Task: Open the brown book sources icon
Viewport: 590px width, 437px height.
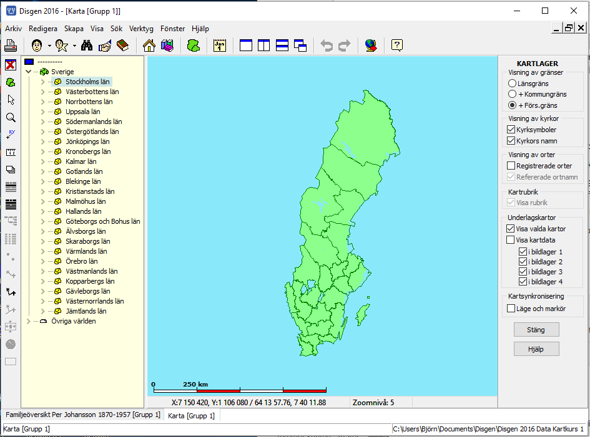Action: tap(122, 46)
